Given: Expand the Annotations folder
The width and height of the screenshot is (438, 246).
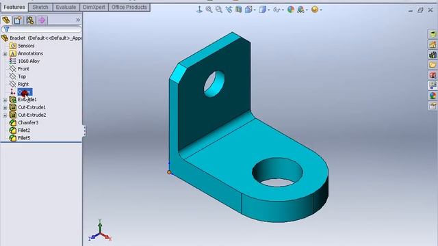Looking at the screenshot, I should [5, 53].
